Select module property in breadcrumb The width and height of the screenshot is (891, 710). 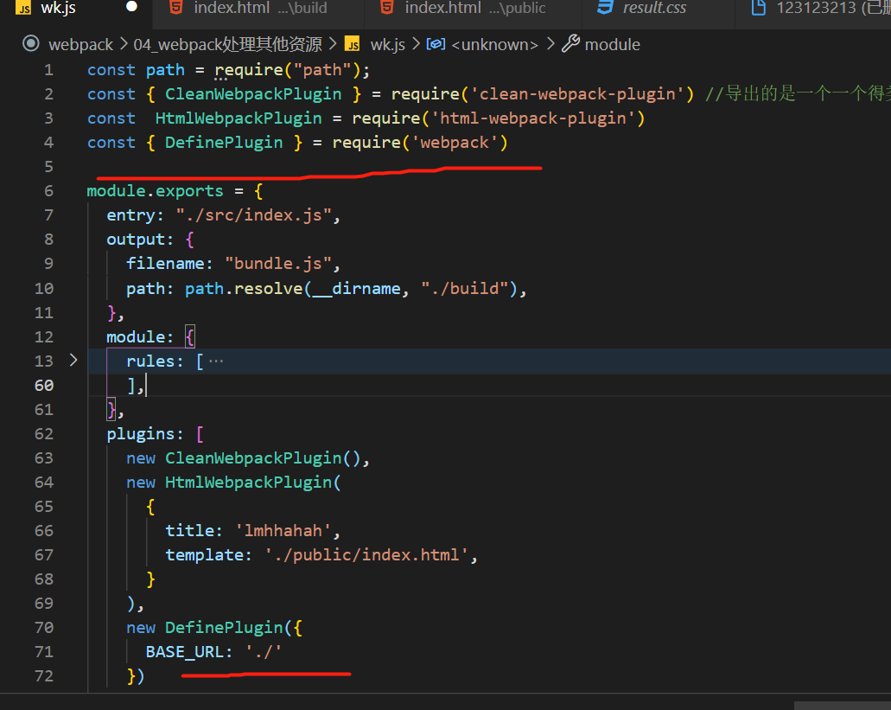point(612,44)
